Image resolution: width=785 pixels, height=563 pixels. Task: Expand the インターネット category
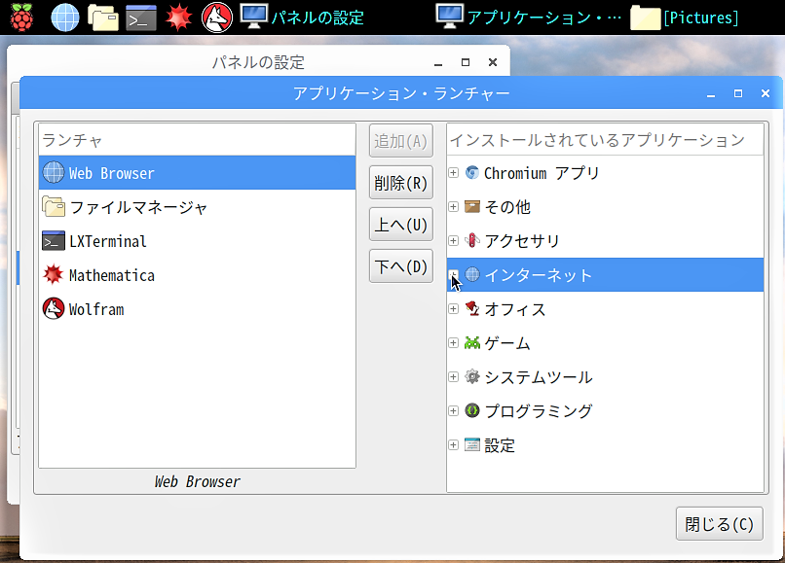point(453,274)
